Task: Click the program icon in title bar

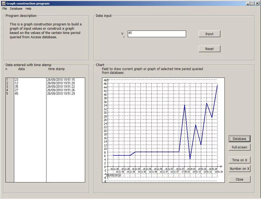Action: (4, 3)
